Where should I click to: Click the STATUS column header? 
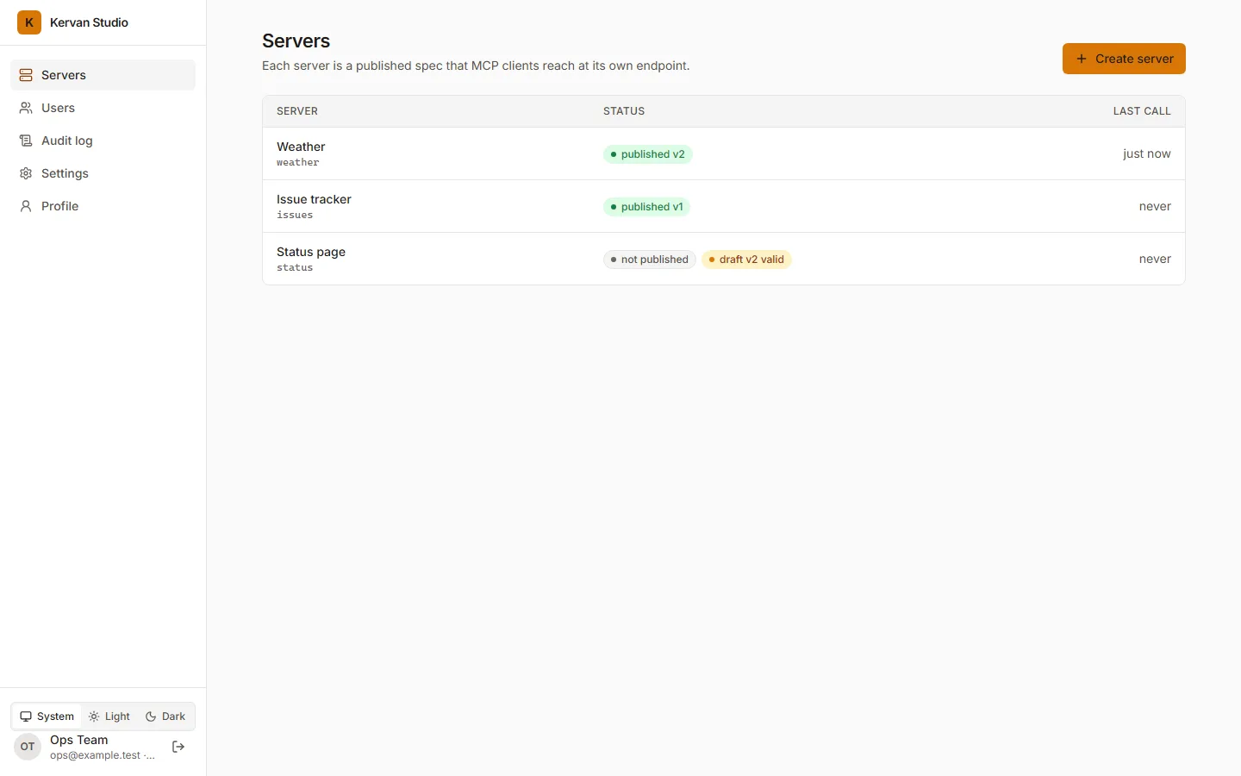[x=624, y=111]
